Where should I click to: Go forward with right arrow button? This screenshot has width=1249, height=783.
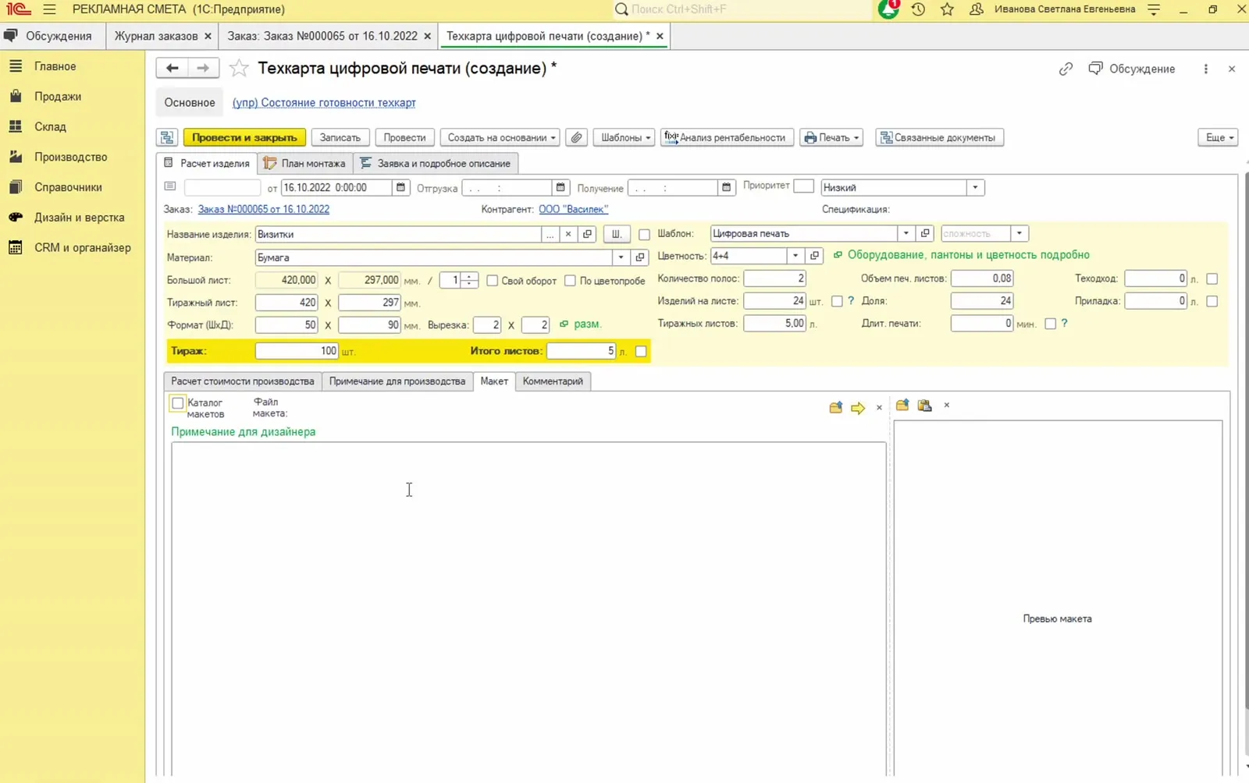[x=203, y=68]
